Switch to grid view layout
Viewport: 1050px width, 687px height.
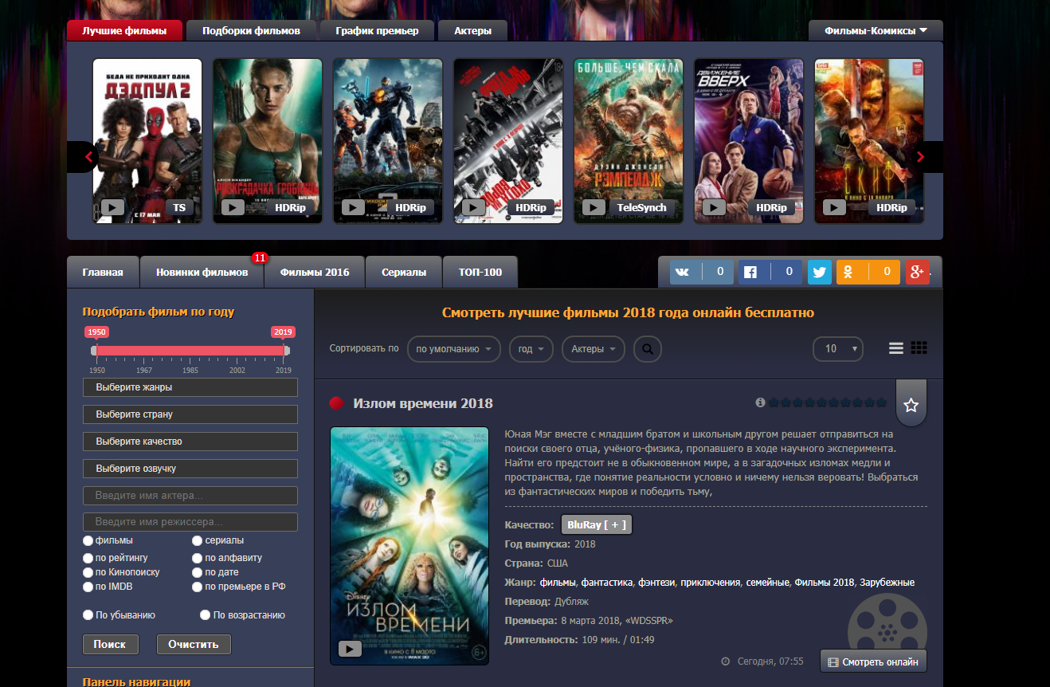tap(919, 348)
